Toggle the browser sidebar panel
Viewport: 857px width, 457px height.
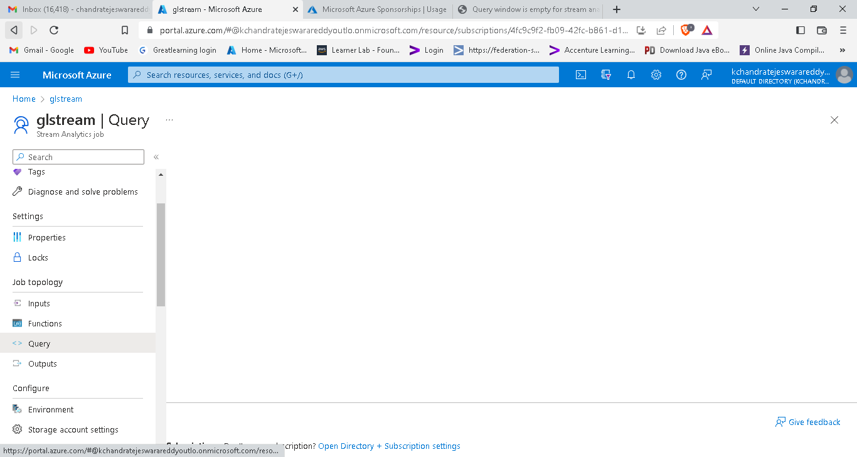point(801,30)
